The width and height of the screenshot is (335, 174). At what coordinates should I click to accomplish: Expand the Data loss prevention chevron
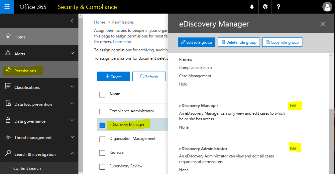pos(72,103)
